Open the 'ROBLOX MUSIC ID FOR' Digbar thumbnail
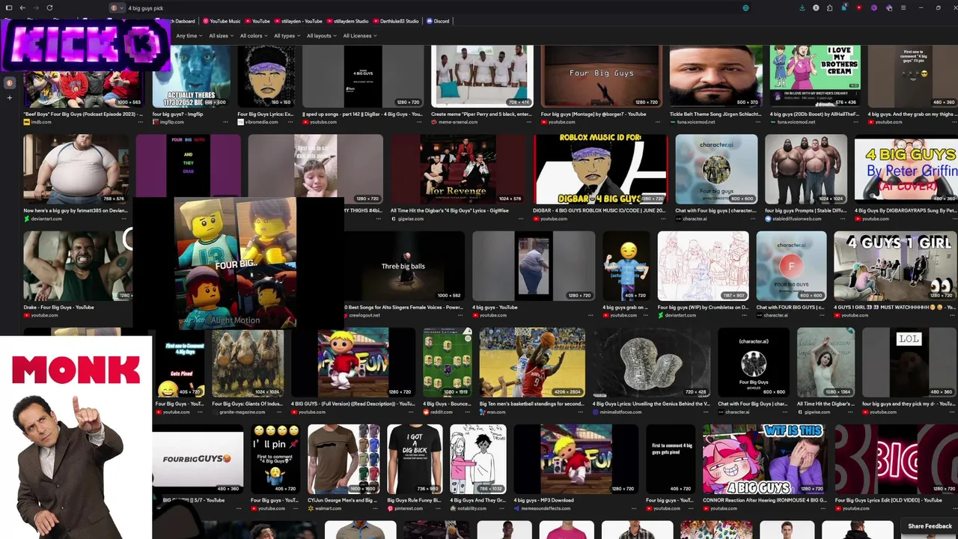 (x=600, y=169)
